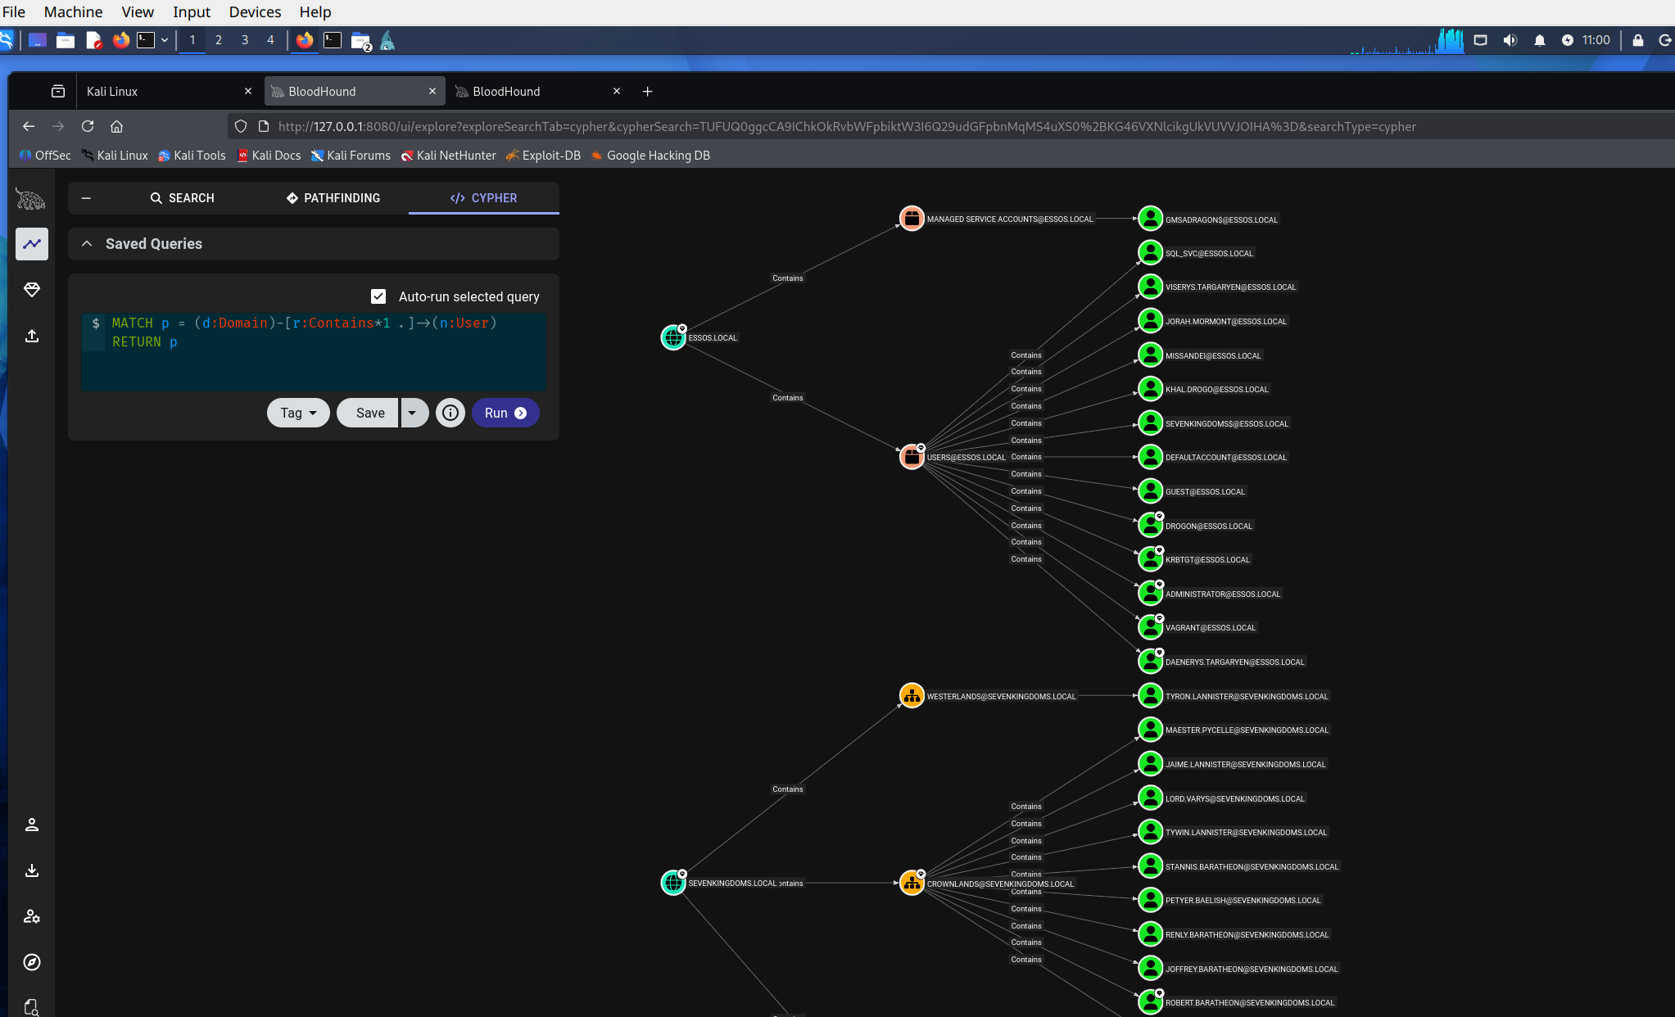
Task: Click the download collectors sidebar icon
Action: point(32,870)
